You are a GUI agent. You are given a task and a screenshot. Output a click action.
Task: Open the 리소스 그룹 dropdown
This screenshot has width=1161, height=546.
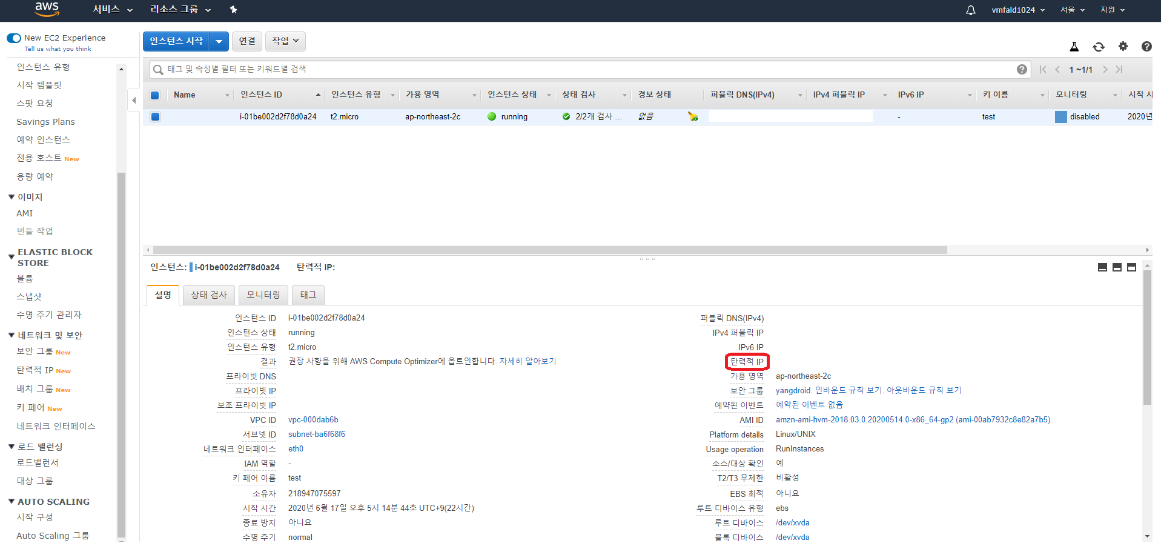coord(180,10)
